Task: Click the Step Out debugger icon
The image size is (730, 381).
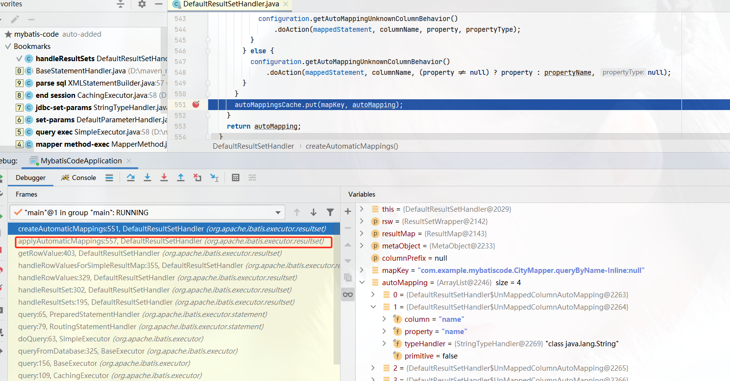Action: coord(181,178)
